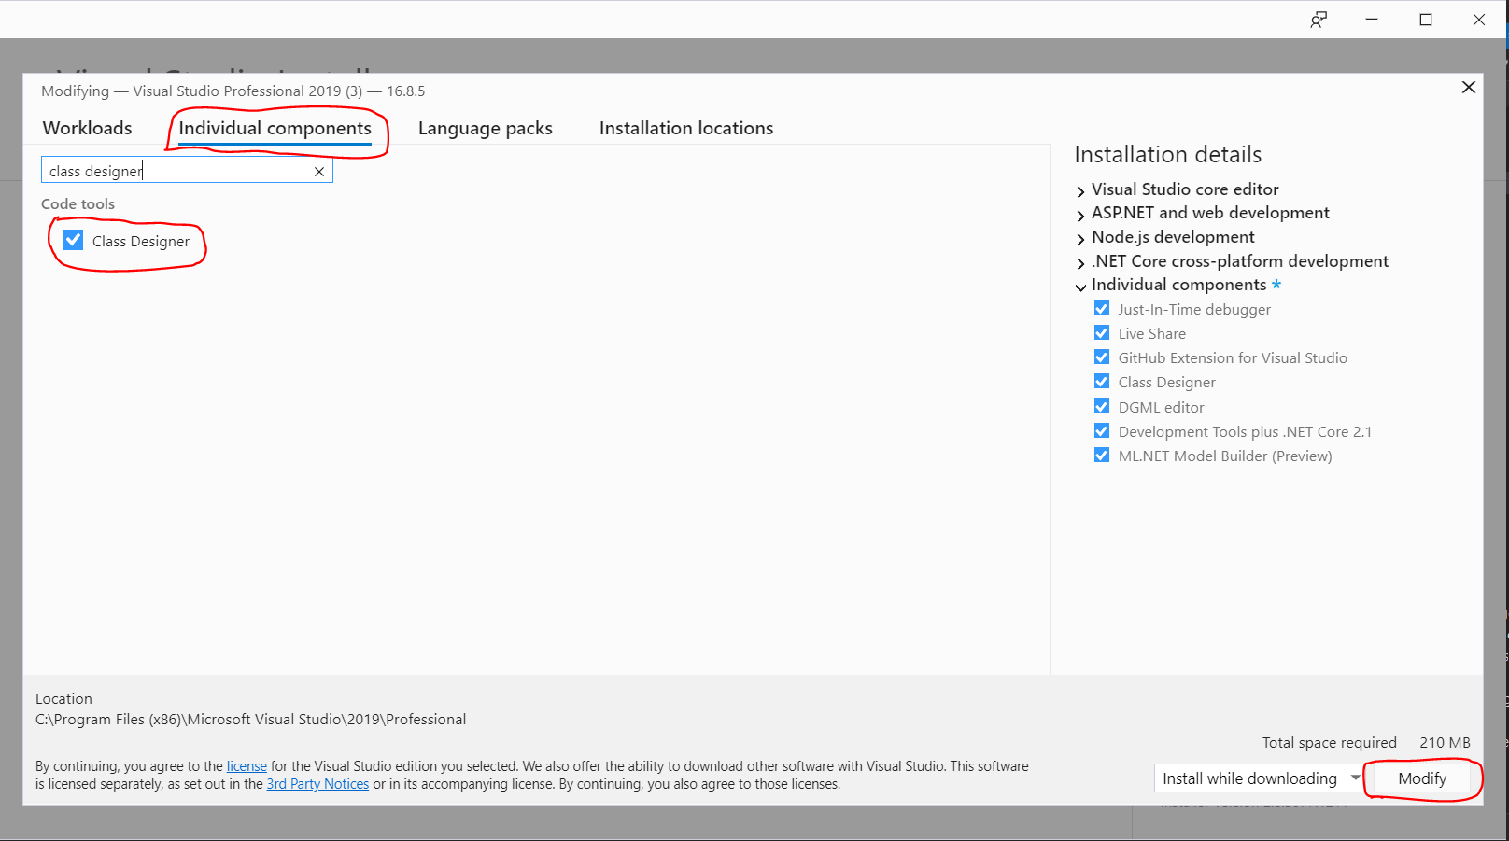Click the installation location path text
Image resolution: width=1509 pixels, height=841 pixels.
click(250, 720)
